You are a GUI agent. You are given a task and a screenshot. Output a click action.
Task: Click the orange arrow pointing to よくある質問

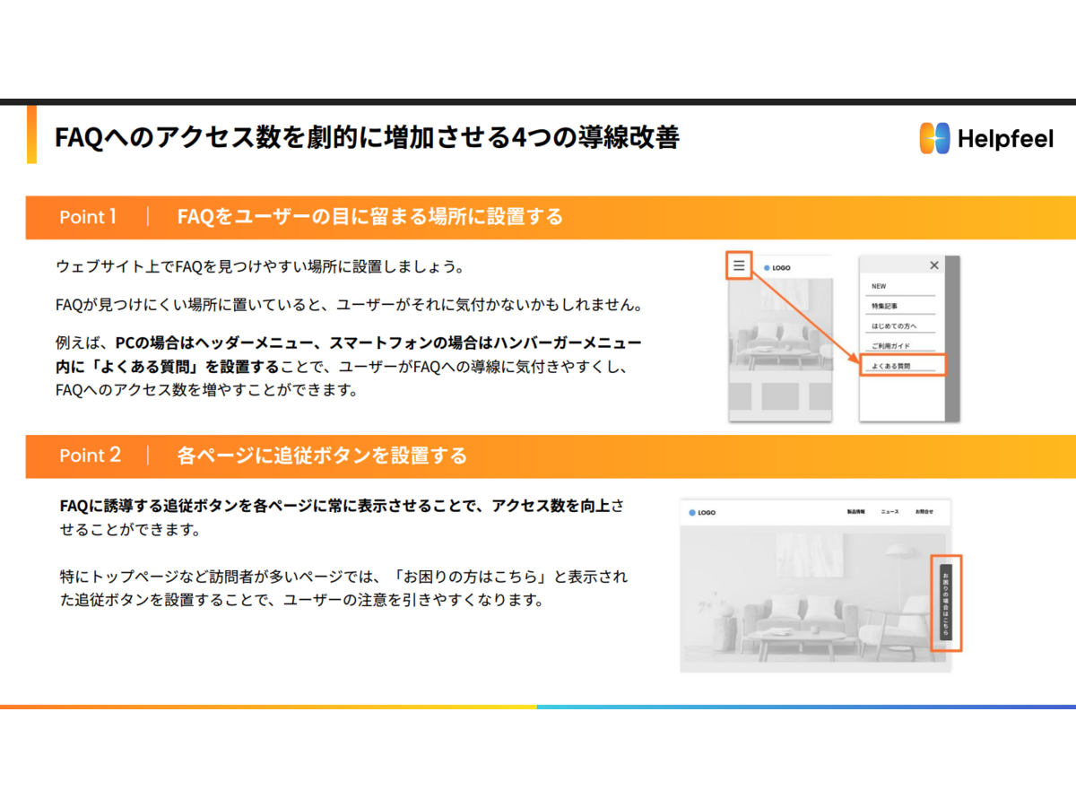point(803,316)
